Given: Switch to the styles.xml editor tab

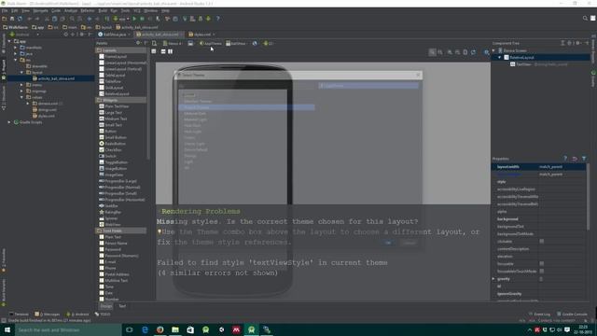Looking at the screenshot, I should coord(201,35).
